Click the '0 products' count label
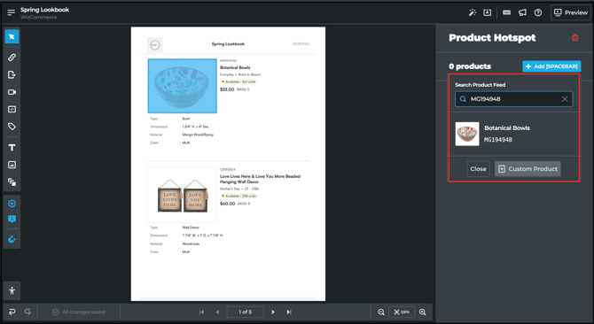Viewport: 594px width, 324px height. point(470,66)
